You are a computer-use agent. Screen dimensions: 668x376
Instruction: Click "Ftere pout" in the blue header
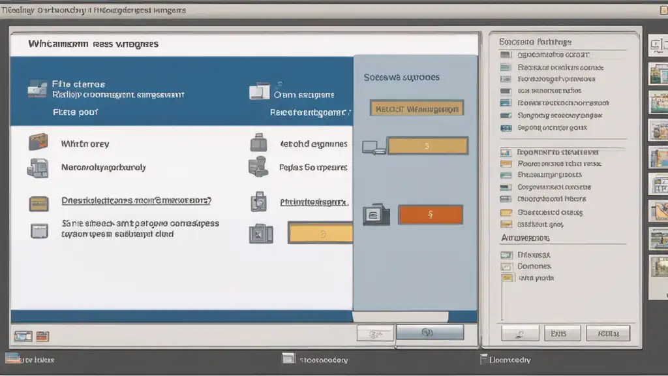point(76,112)
